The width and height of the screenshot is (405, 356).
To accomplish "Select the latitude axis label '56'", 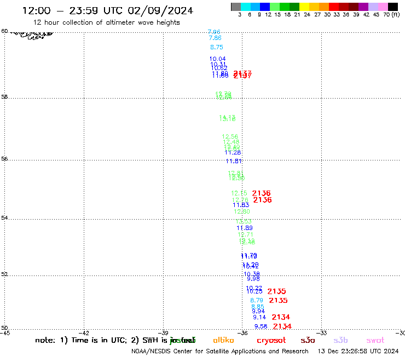I will 4,159.
